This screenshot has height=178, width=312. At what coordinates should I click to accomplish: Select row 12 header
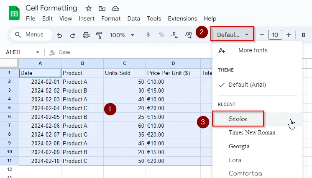tap(9, 170)
